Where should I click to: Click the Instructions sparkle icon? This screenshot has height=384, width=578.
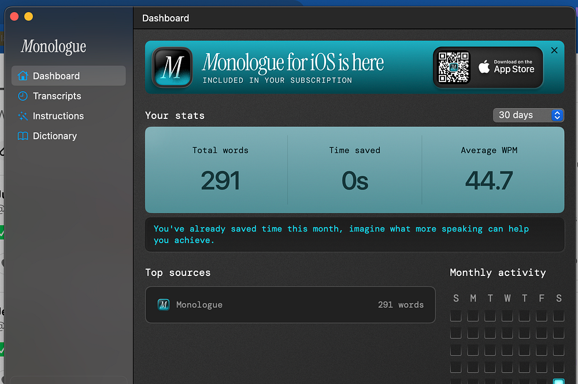[x=23, y=116]
